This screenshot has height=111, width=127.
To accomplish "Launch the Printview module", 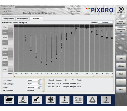I will (51, 100).
